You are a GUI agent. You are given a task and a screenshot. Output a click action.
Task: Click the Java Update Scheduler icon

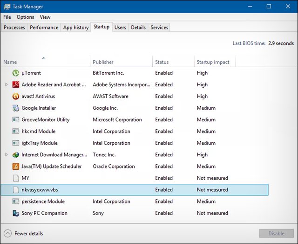16,166
